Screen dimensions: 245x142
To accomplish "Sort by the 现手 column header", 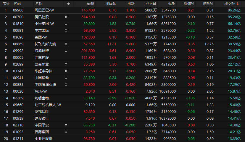I will click(x=172, y=4).
